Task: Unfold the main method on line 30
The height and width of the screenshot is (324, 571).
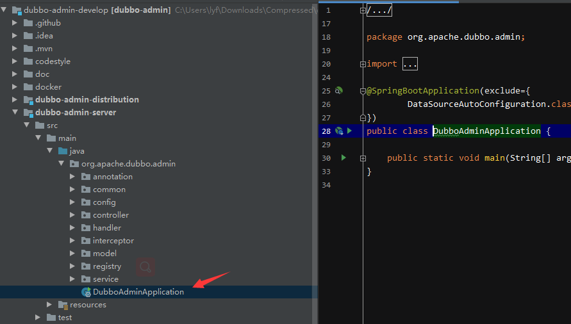Action: click(x=363, y=158)
